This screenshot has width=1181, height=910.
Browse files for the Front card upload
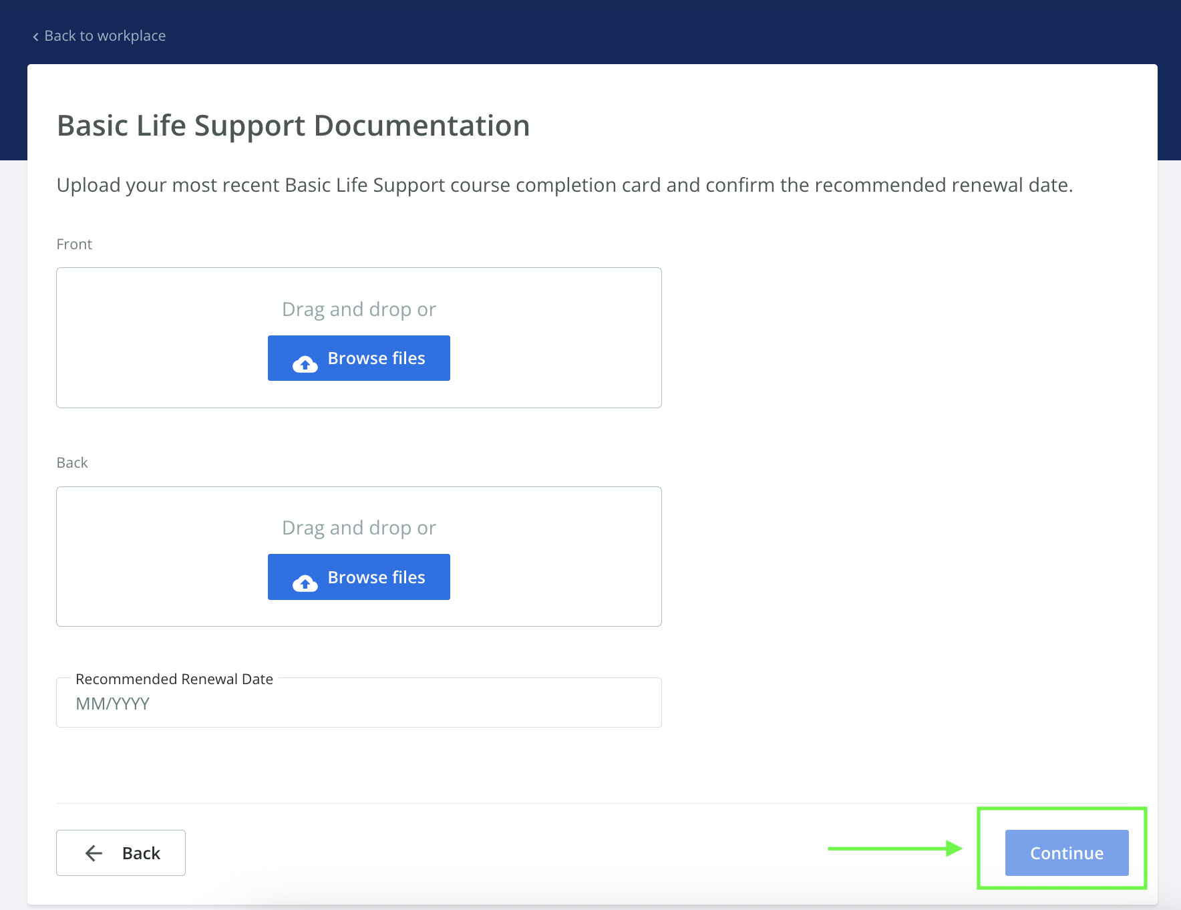click(x=359, y=358)
